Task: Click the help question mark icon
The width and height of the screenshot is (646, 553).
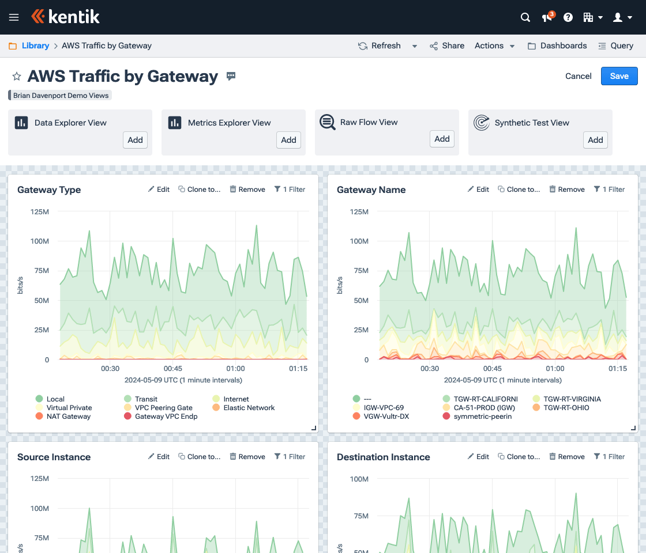Action: tap(568, 17)
